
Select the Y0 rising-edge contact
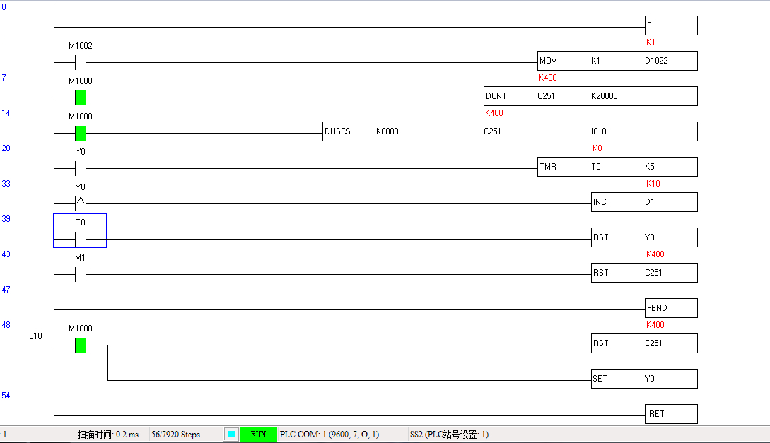[80, 203]
